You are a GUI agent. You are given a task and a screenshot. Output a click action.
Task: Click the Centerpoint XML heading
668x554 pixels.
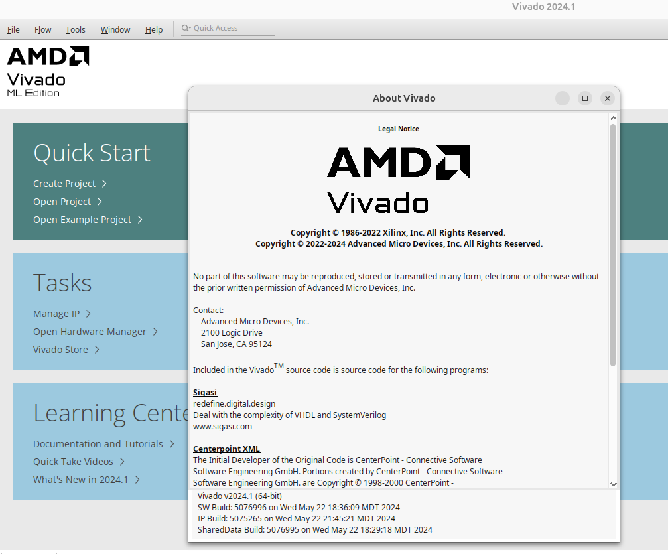click(226, 449)
